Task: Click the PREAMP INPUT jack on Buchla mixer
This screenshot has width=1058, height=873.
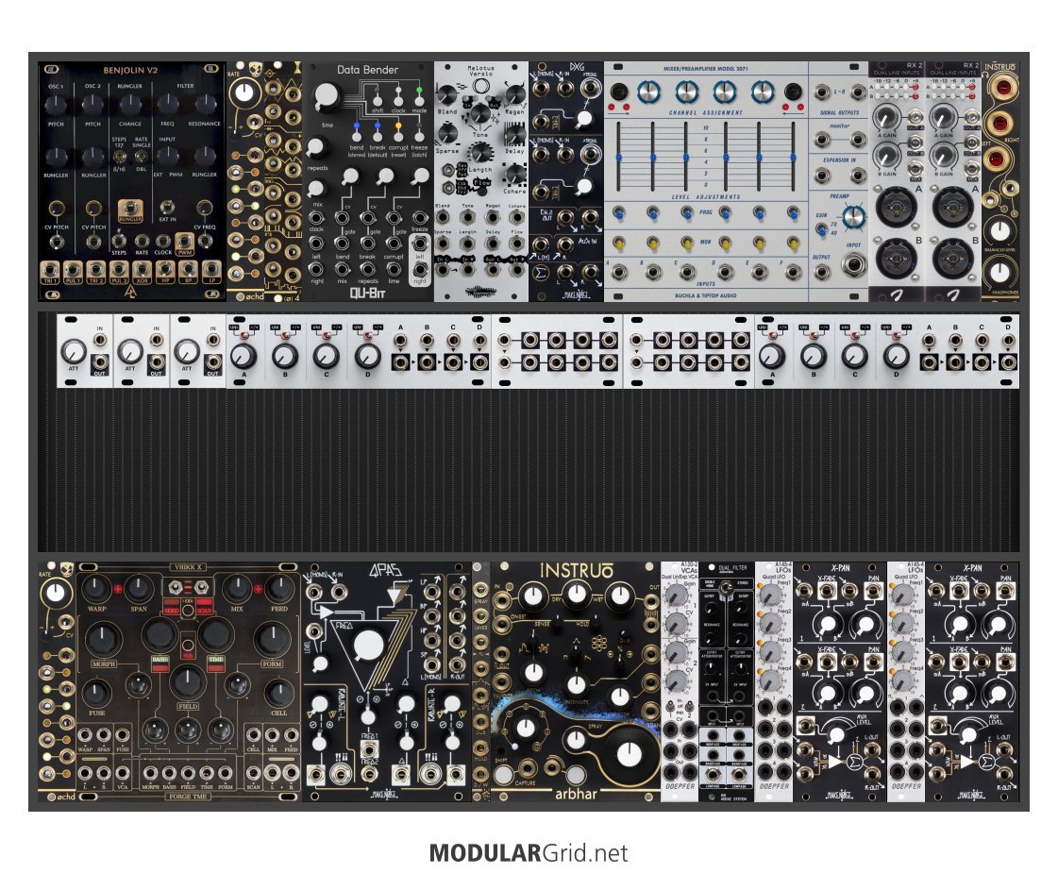Action: (853, 266)
